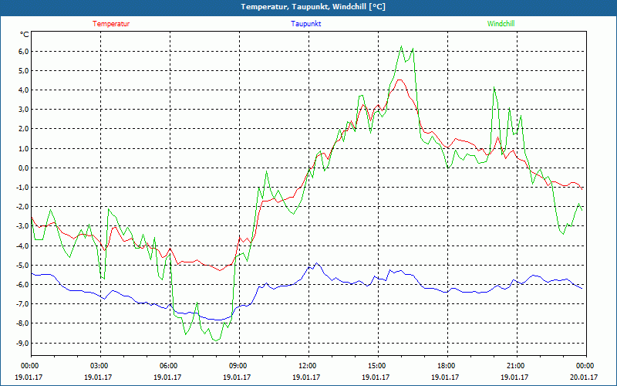
Task: Click the 18:00 time label on x-axis
Action: tap(447, 366)
